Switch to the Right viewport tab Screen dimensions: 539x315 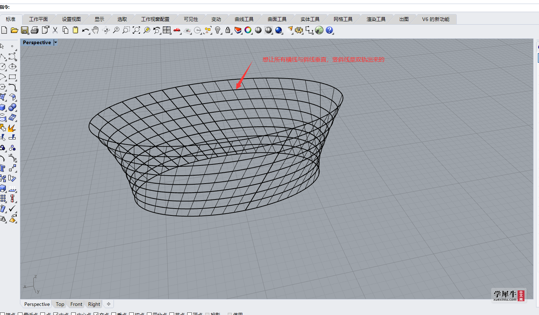click(x=94, y=304)
